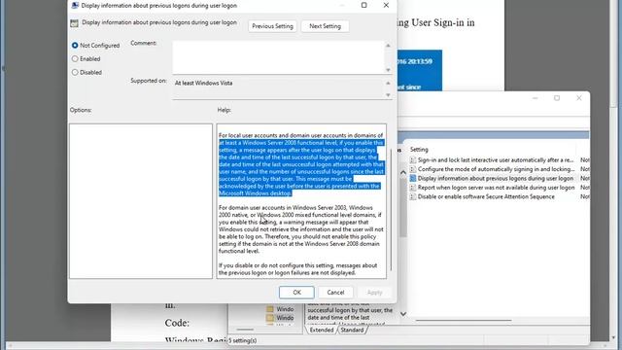Select the Enabled radio button
622x350 pixels.
75,59
